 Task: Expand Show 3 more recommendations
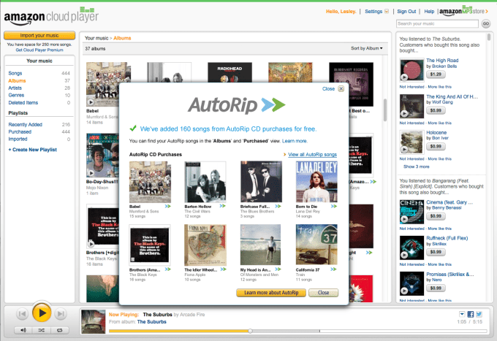(x=416, y=166)
